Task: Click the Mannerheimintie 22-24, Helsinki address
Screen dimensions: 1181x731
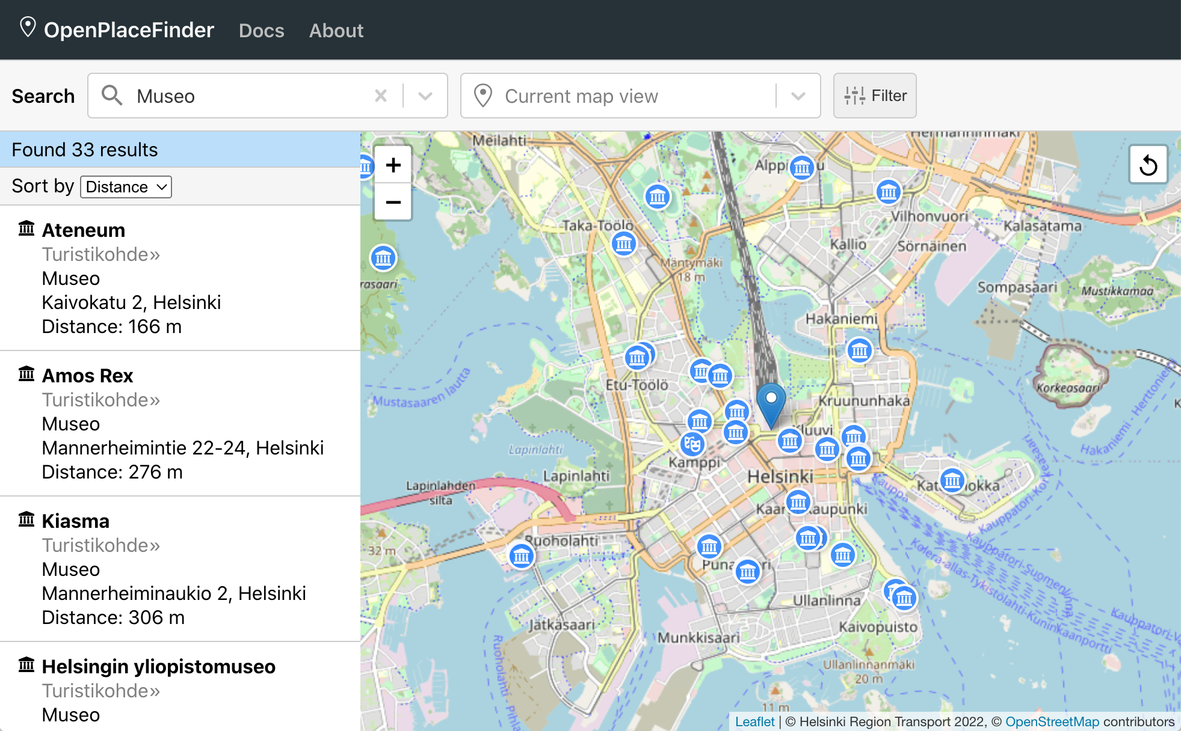Action: click(183, 448)
